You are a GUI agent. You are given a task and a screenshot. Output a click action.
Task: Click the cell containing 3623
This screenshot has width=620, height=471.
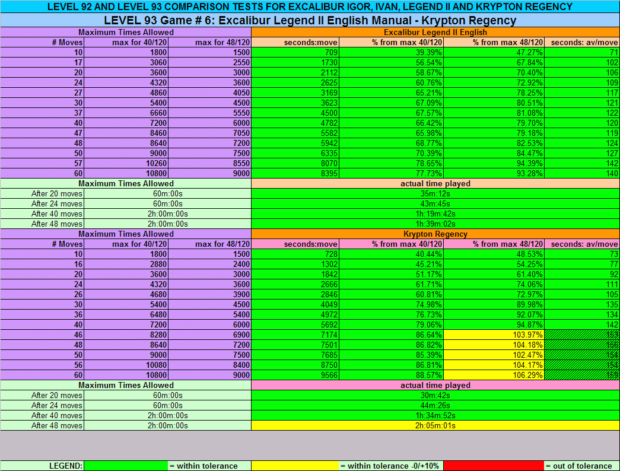pos(295,103)
